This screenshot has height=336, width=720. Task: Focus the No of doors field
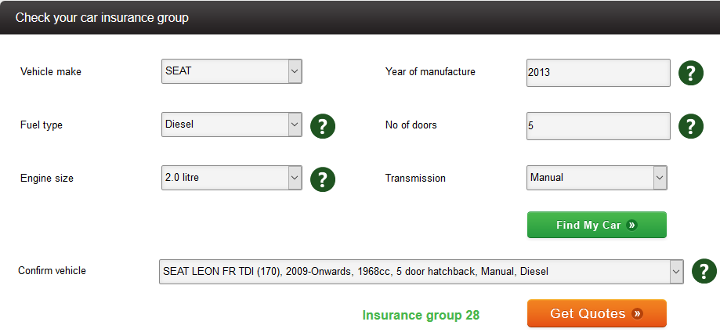tap(599, 126)
